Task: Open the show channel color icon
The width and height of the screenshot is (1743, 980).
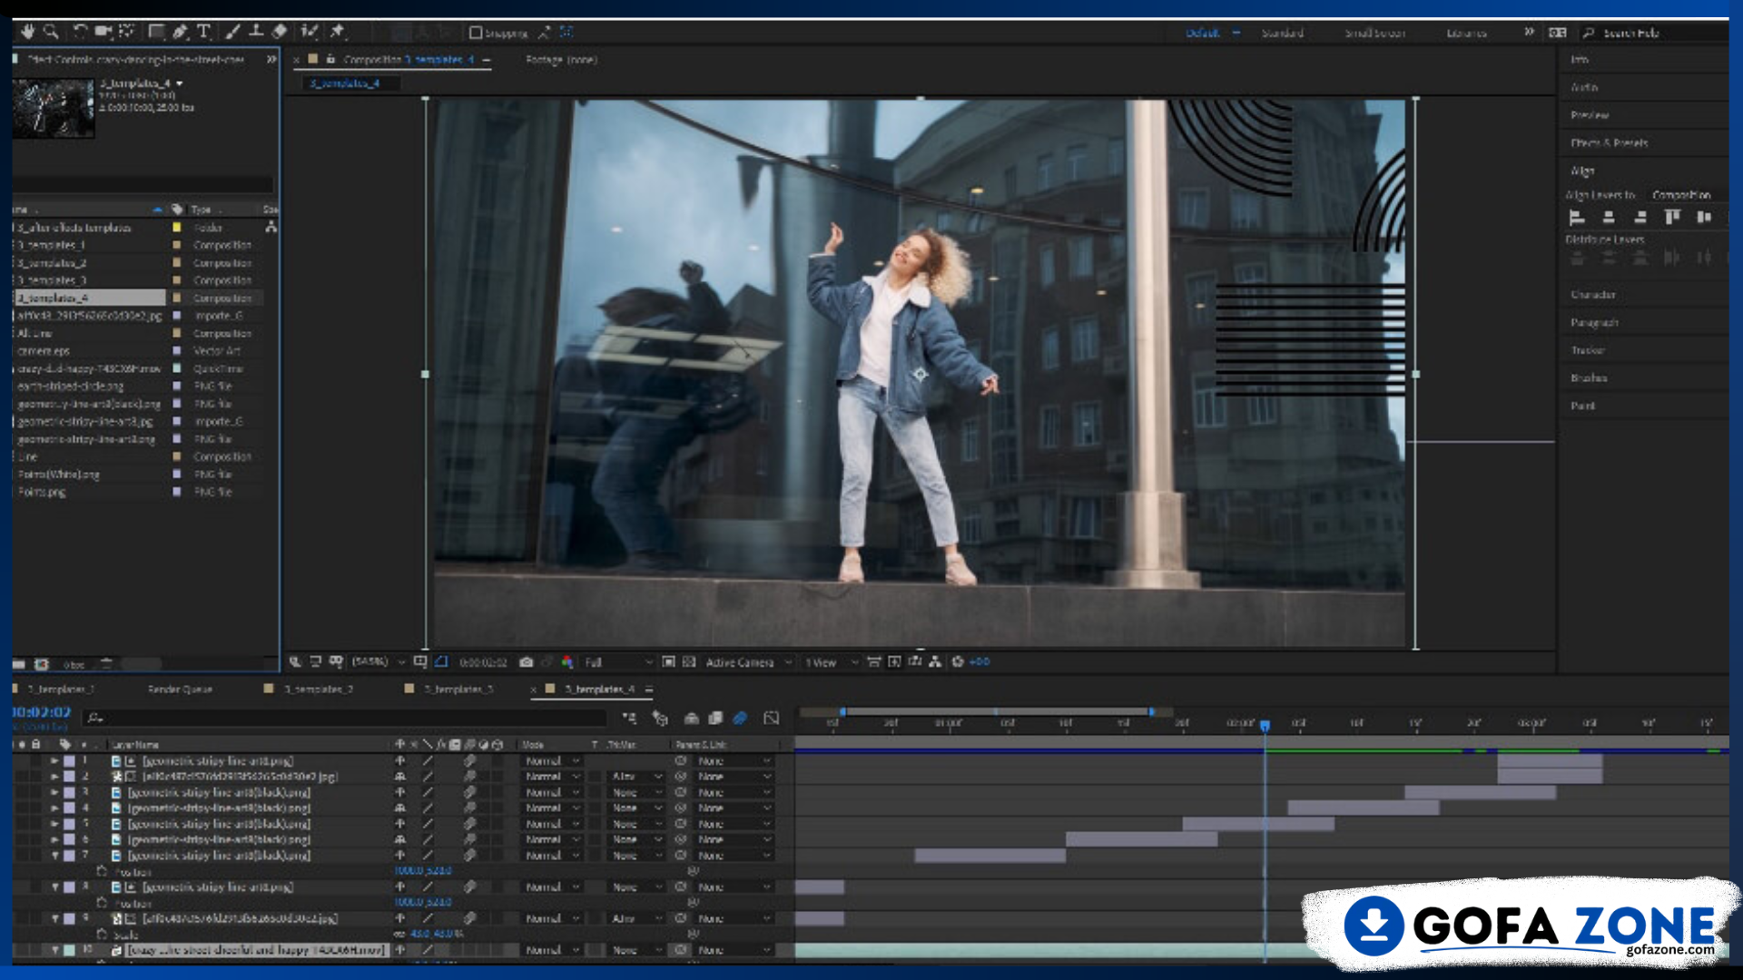Action: coord(567,662)
